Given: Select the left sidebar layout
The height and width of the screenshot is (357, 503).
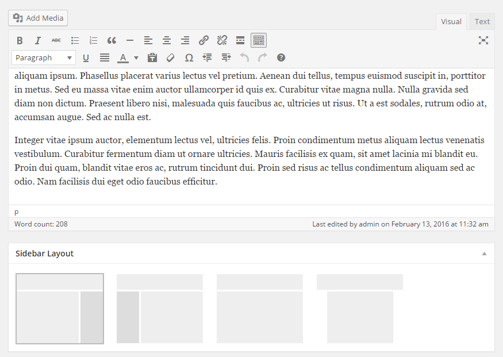Looking at the screenshot, I should coord(160,309).
